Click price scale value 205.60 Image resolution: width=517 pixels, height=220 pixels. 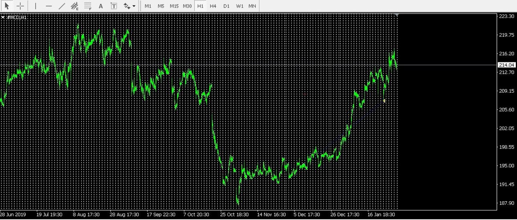(x=507, y=109)
